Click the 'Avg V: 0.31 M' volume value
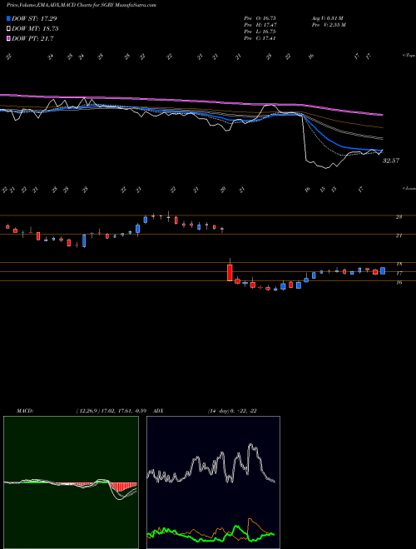This screenshot has height=549, width=416. point(328,18)
